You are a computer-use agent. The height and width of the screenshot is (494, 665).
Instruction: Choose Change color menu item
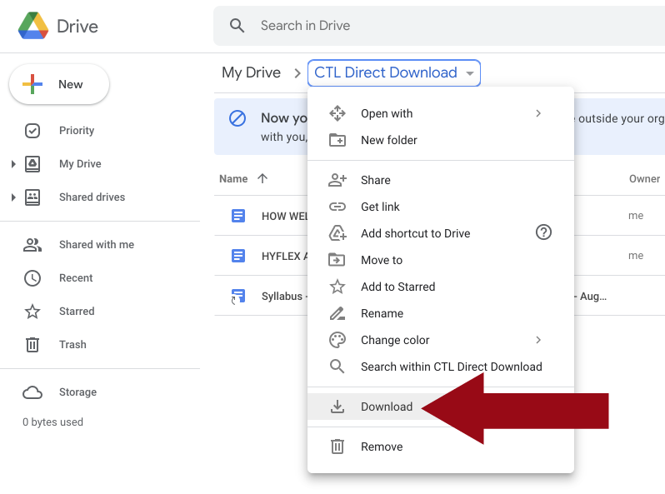pos(441,341)
